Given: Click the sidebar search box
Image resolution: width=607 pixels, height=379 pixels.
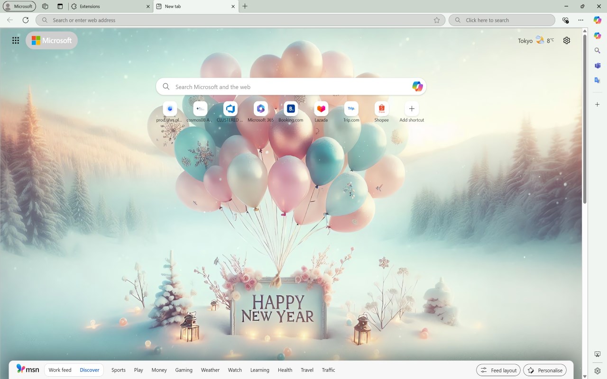Looking at the screenshot, I should (x=502, y=20).
